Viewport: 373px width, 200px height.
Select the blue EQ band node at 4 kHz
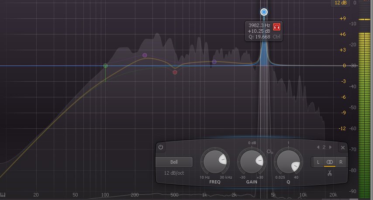tap(264, 12)
